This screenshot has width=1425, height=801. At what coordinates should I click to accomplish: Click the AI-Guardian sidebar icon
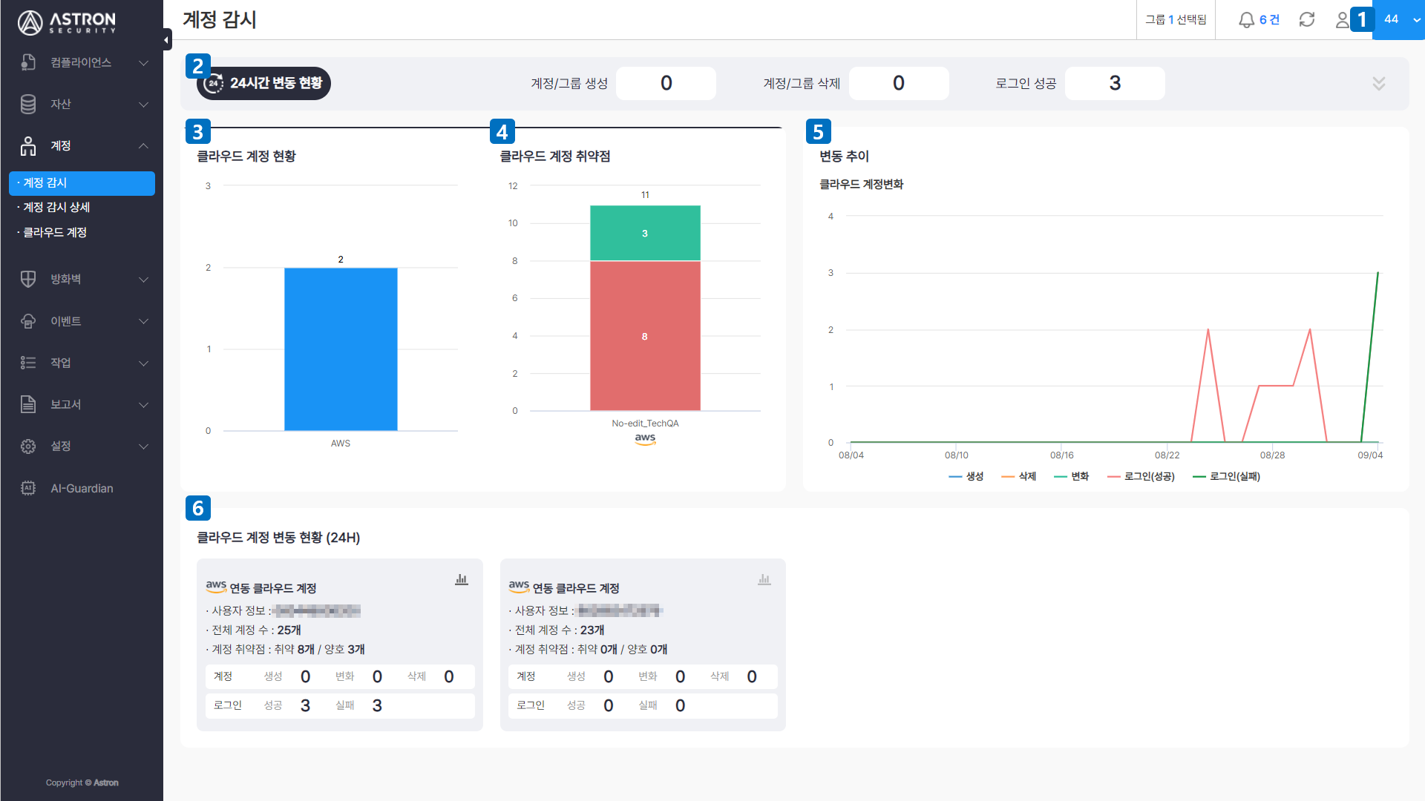tap(28, 488)
